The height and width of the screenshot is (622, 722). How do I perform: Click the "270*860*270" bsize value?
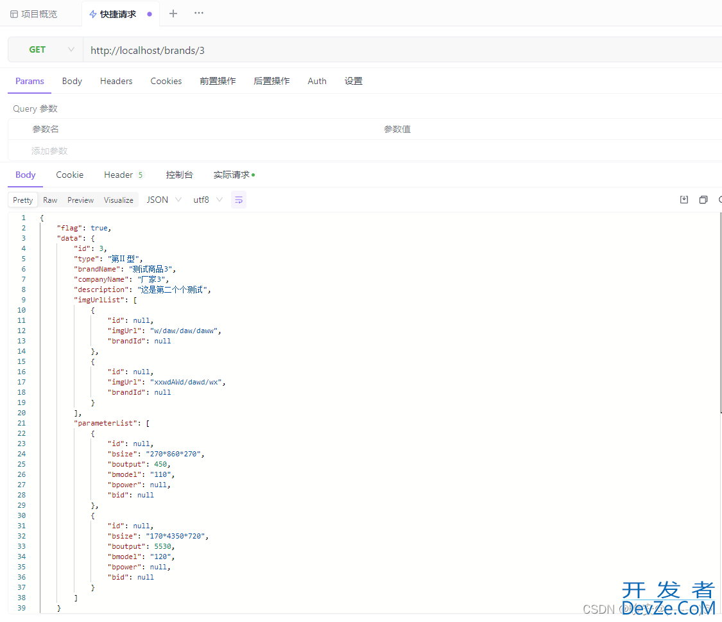tap(173, 454)
